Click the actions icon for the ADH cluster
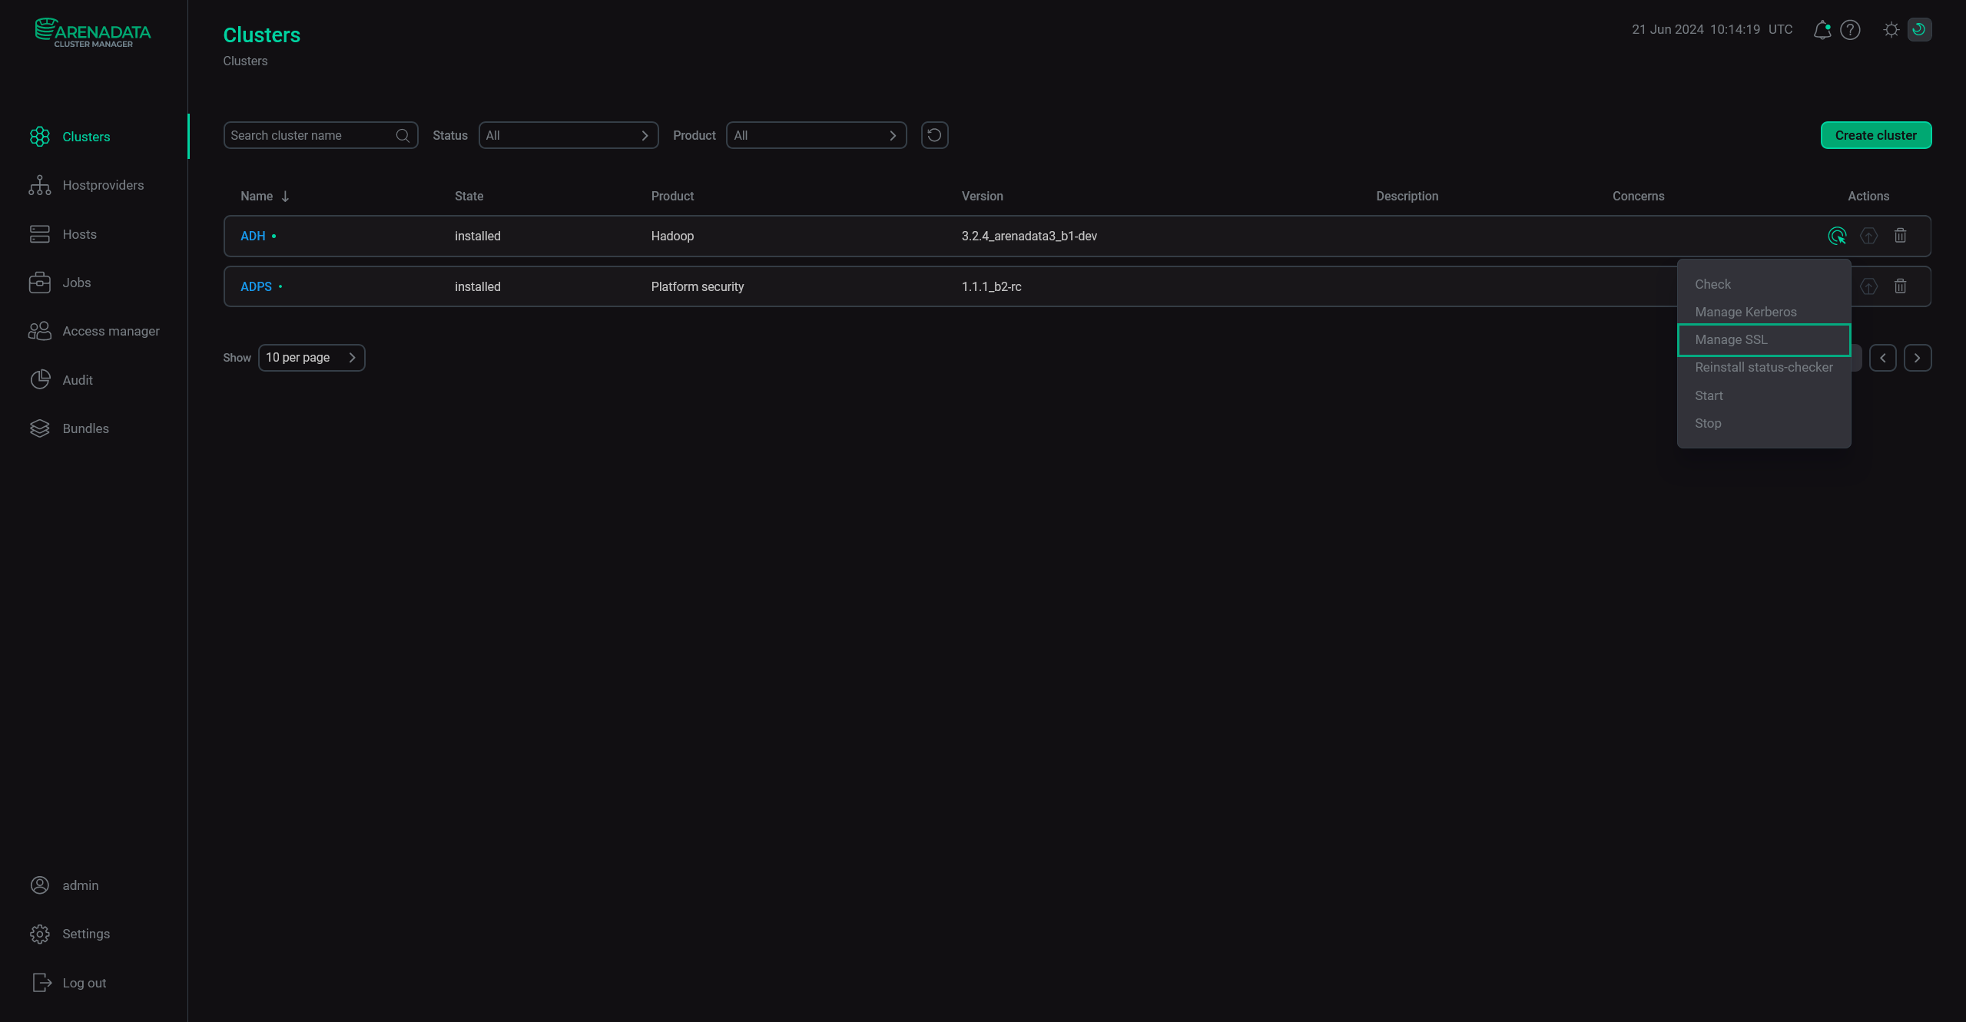Viewport: 1966px width, 1022px height. pos(1837,236)
